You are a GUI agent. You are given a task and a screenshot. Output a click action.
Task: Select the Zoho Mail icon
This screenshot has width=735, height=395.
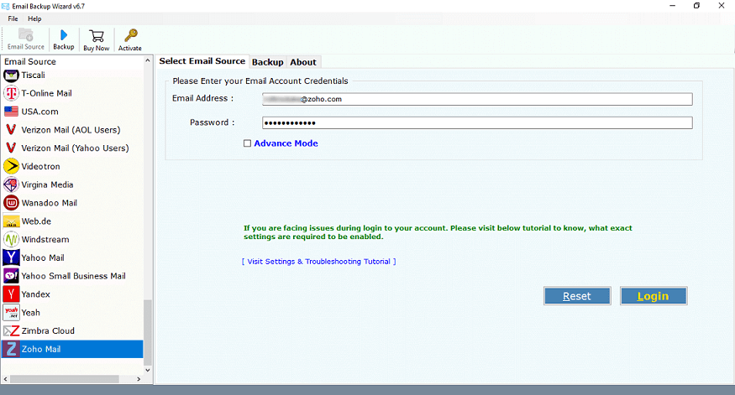coord(11,349)
